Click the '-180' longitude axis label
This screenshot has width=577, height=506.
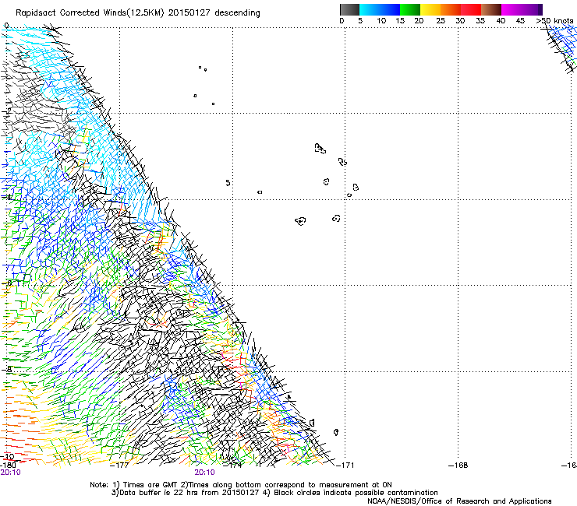[8, 465]
